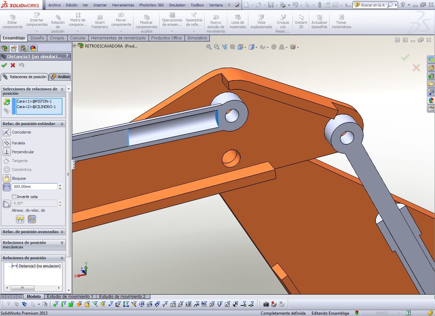Screen dimensions: 435x316
Task: Select Cara<2>@CILINDRO-1 entry
Action: click(36, 107)
